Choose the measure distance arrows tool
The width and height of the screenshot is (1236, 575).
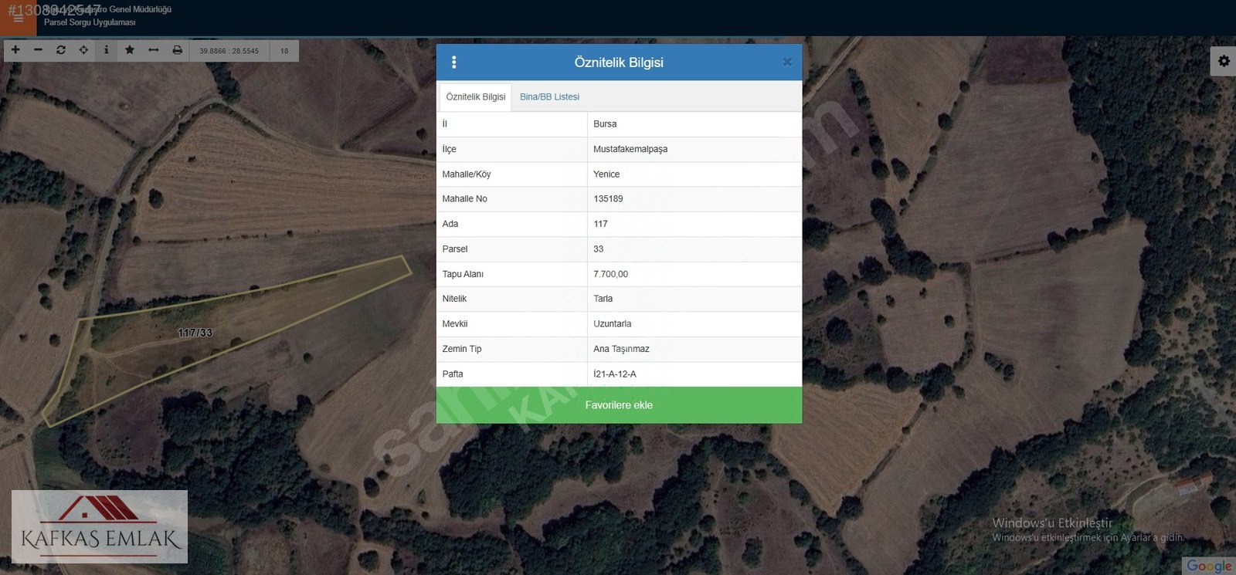coord(154,50)
